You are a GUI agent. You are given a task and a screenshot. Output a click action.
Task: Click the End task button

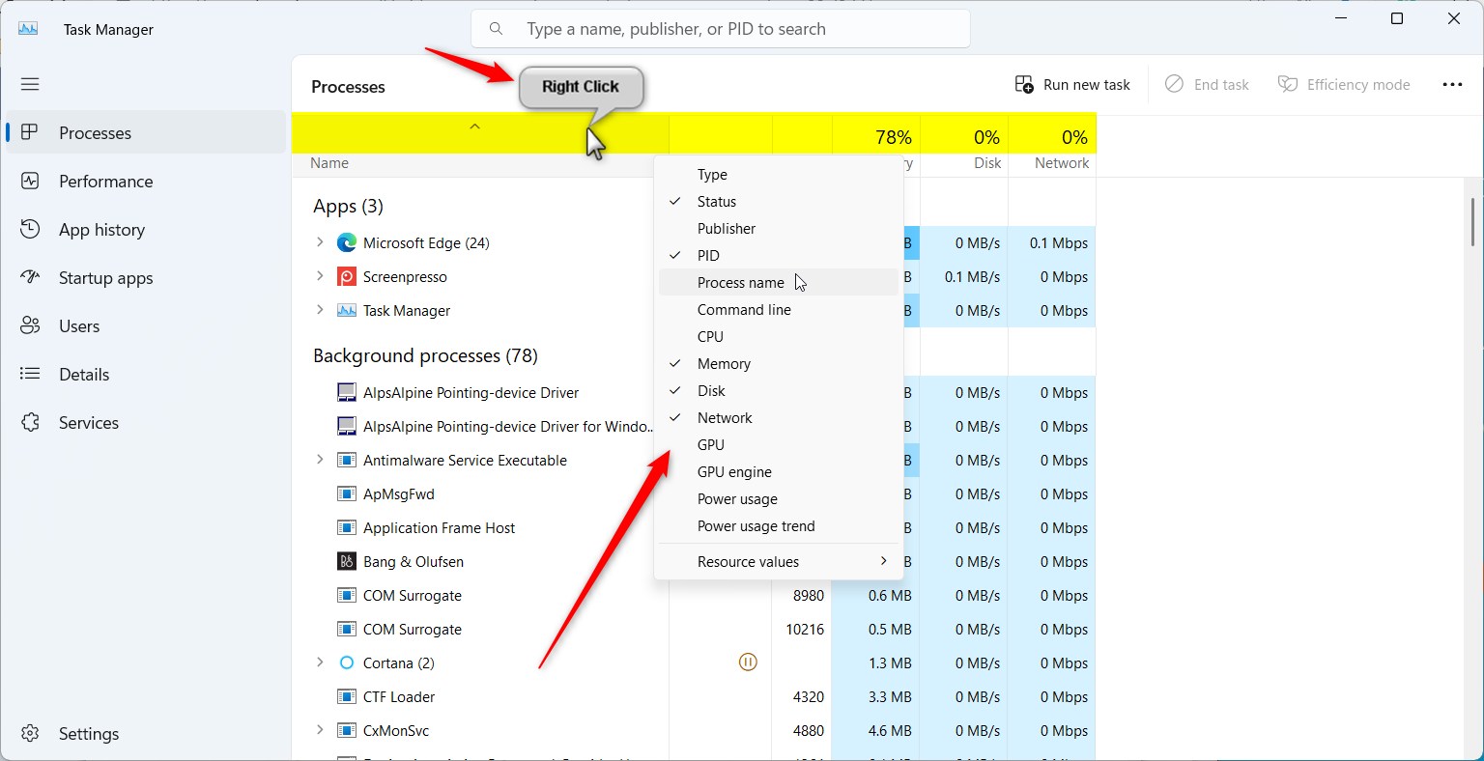click(1207, 84)
